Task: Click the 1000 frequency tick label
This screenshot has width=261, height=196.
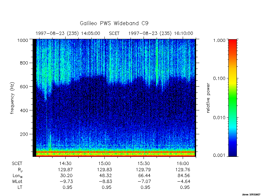Action: (x=23, y=40)
